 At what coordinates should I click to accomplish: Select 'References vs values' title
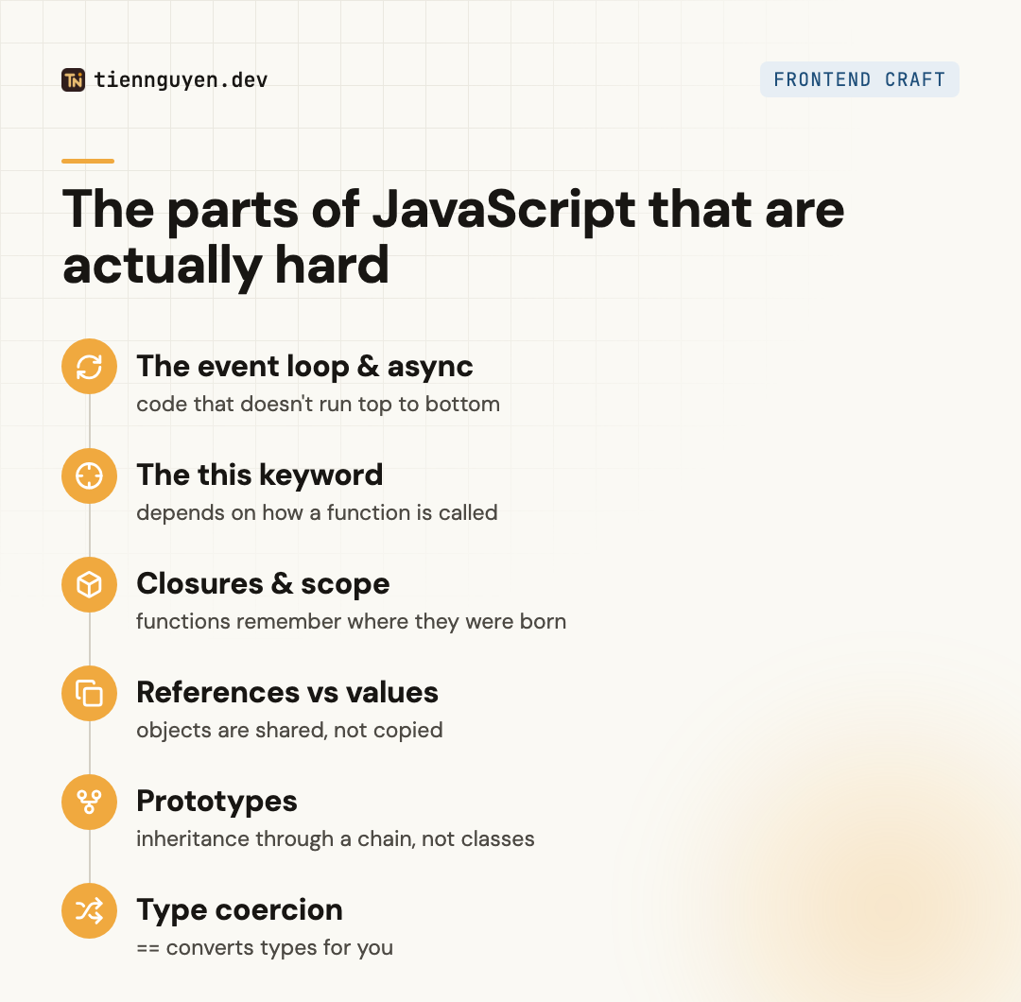pos(287,692)
